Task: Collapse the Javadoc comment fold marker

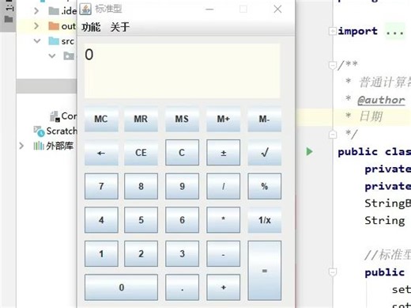Action: click(x=333, y=65)
